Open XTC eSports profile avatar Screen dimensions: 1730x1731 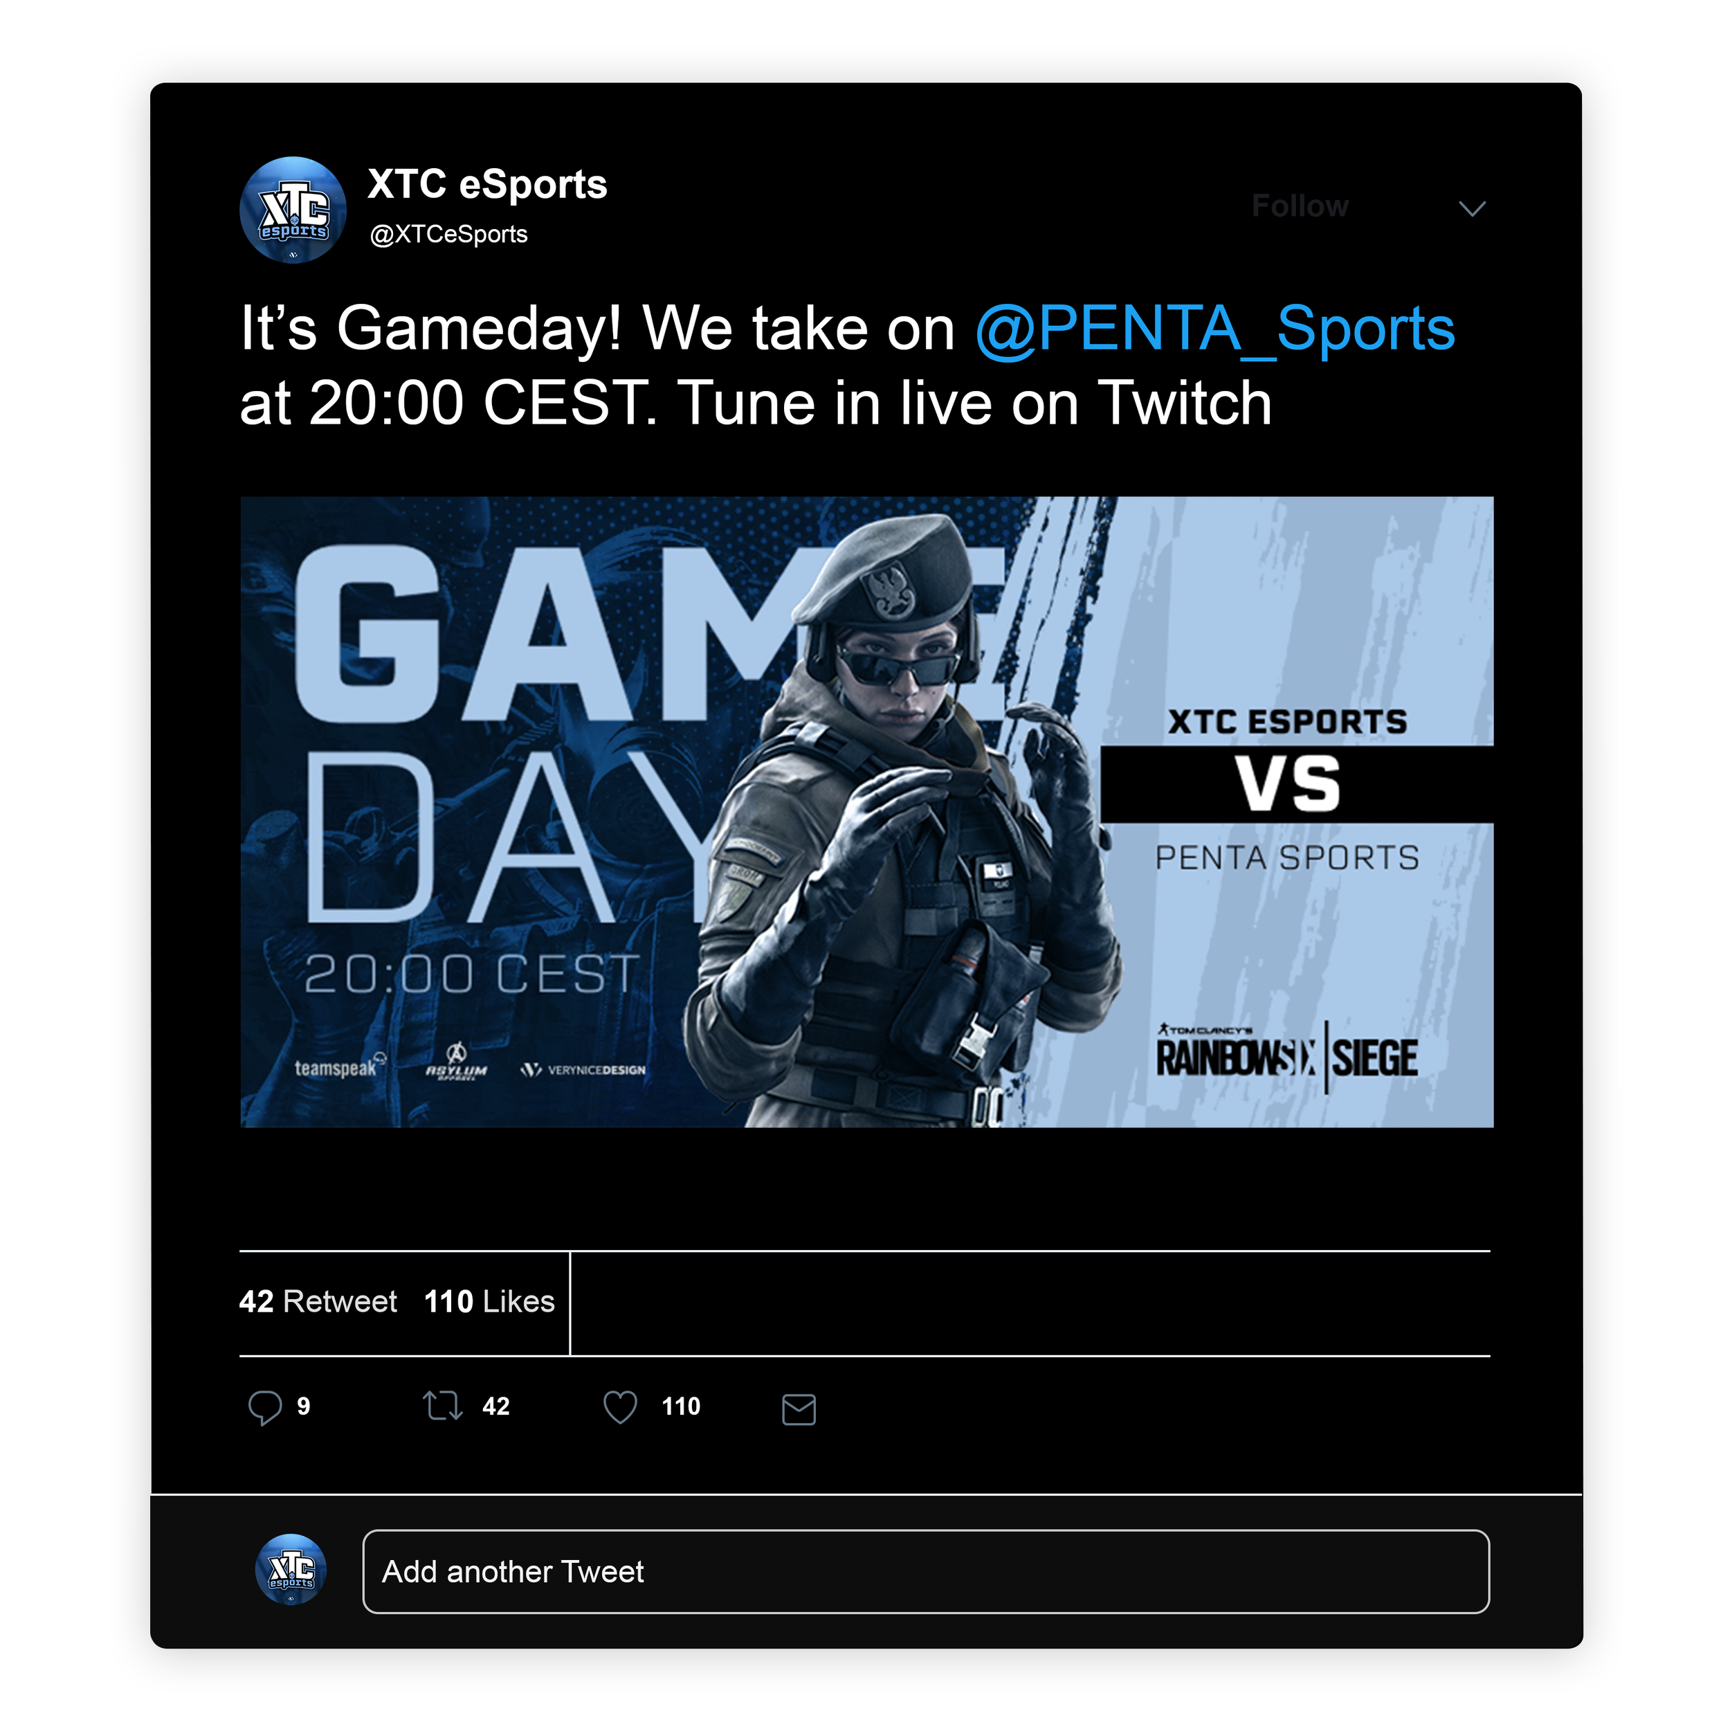pyautogui.click(x=293, y=210)
